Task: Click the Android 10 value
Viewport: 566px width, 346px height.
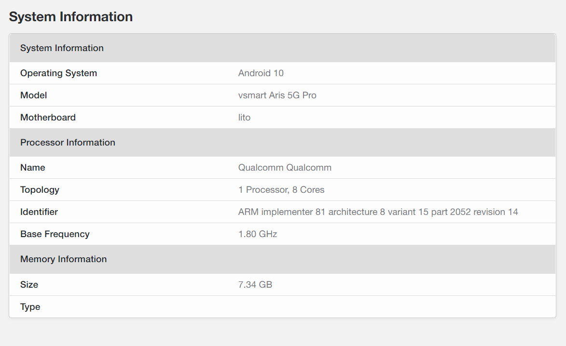Action: tap(261, 73)
